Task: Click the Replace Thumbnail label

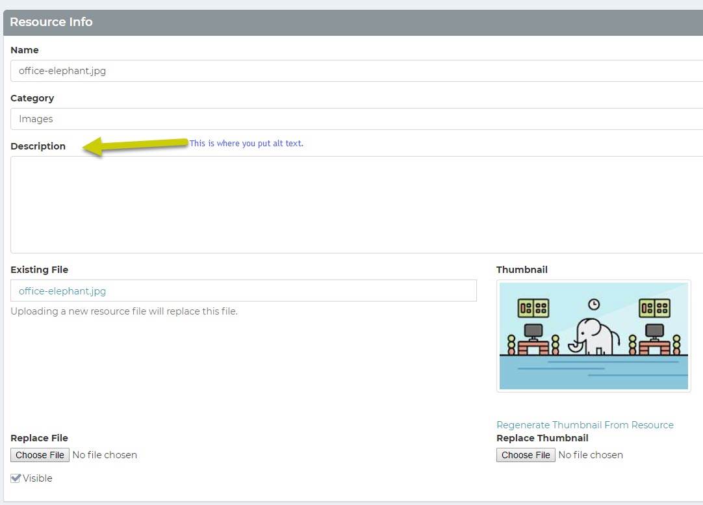Action: 542,437
